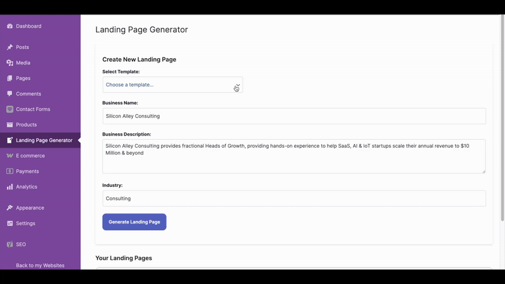
Task: Click the Your Landing Pages heading
Action: point(124,258)
